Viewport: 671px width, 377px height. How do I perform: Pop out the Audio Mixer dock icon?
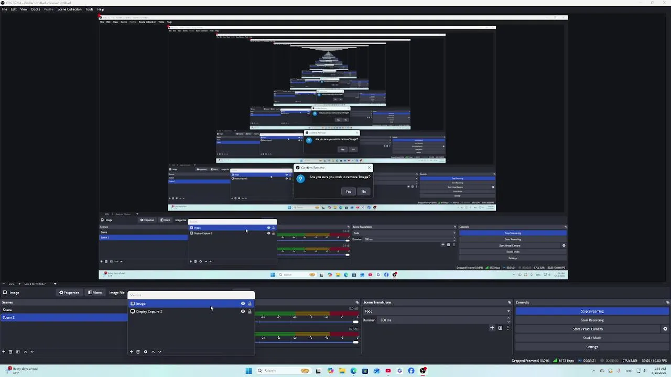tap(357, 302)
